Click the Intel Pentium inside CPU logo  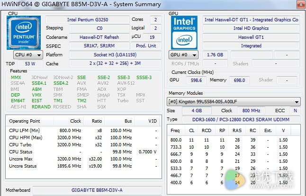[x=24, y=33]
